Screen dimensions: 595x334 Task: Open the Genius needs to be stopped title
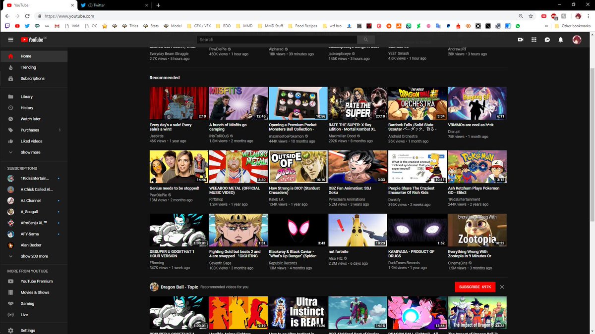pos(175,189)
